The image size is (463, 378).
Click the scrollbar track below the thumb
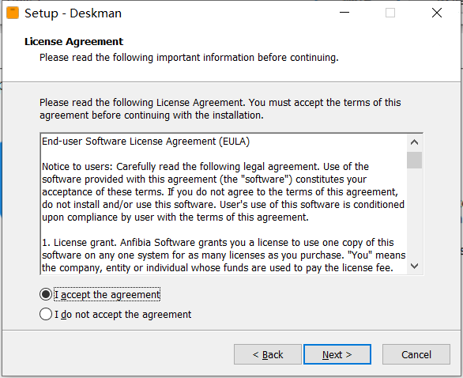414,214
